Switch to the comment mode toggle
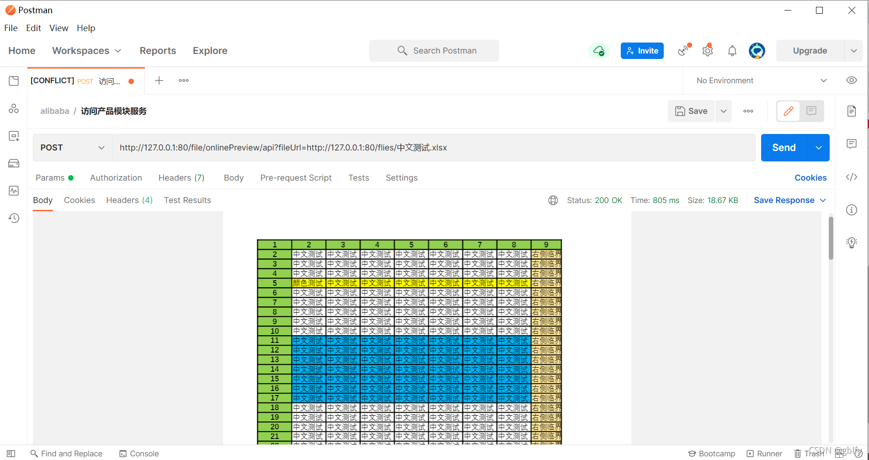869x460 pixels. [x=811, y=111]
